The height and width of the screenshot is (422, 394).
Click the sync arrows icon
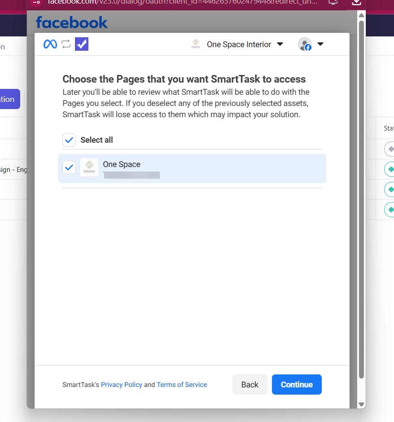click(x=66, y=44)
